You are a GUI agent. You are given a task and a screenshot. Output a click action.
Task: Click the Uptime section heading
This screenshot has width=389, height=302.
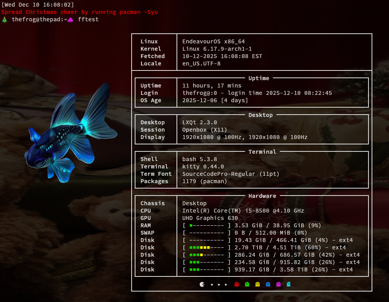coord(259,78)
